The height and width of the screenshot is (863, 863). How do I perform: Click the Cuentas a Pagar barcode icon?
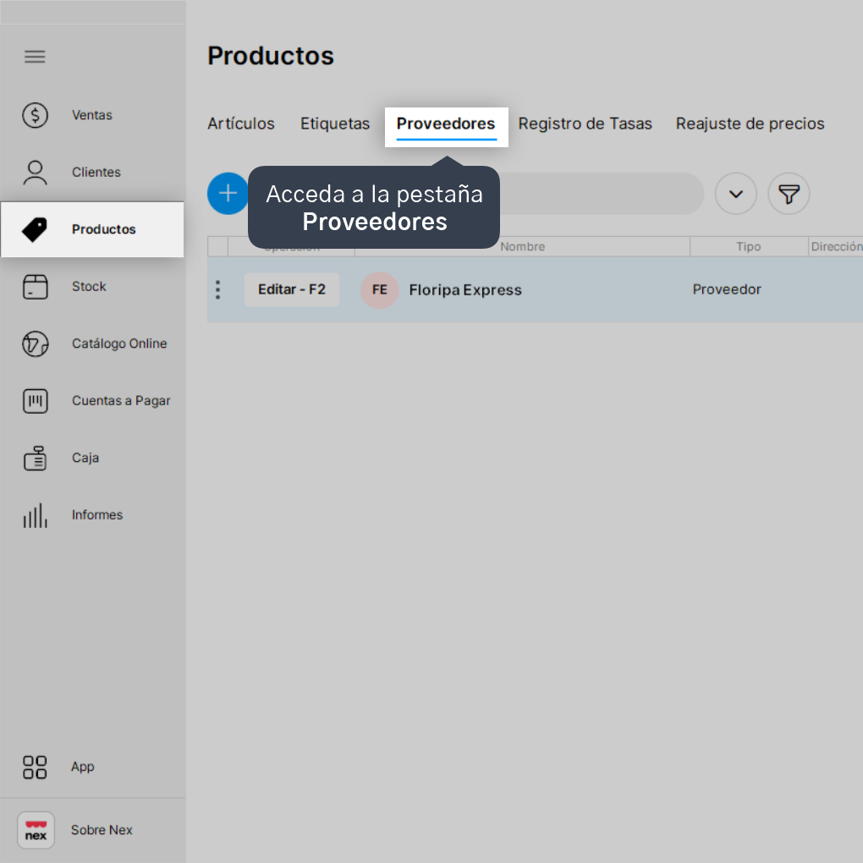36,401
